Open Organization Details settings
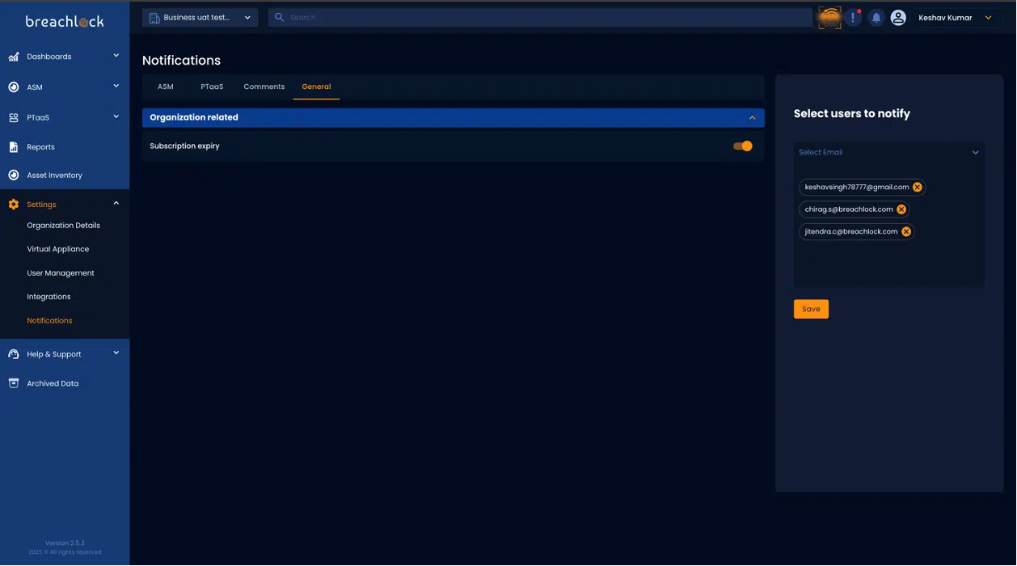Viewport: 1017px width, 566px height. tap(63, 226)
